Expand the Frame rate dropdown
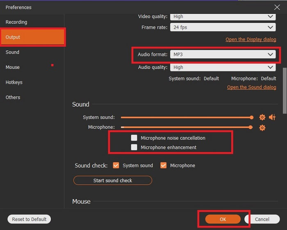This screenshot has width=287, height=230. tap(223, 27)
